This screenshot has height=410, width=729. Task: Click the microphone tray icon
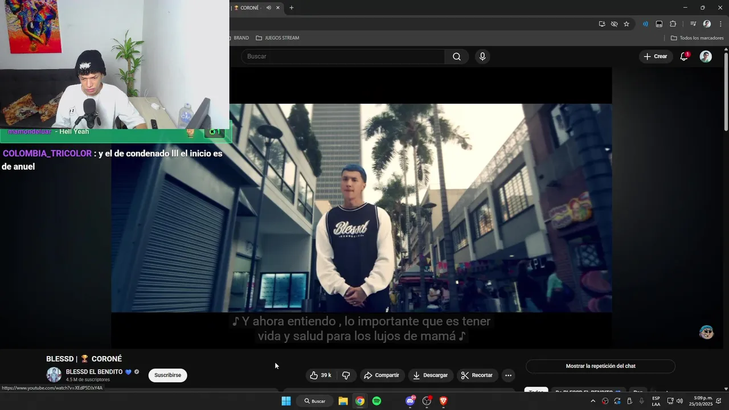coord(642,401)
